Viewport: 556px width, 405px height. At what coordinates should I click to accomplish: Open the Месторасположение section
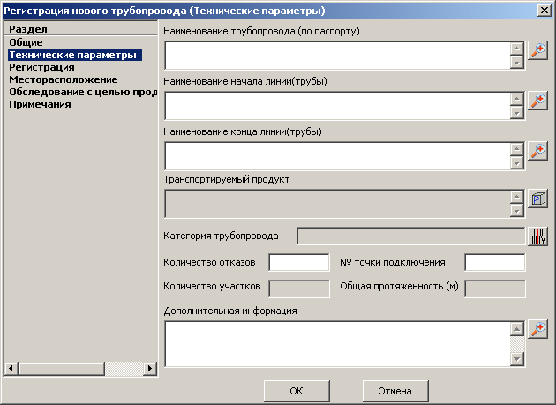point(63,79)
